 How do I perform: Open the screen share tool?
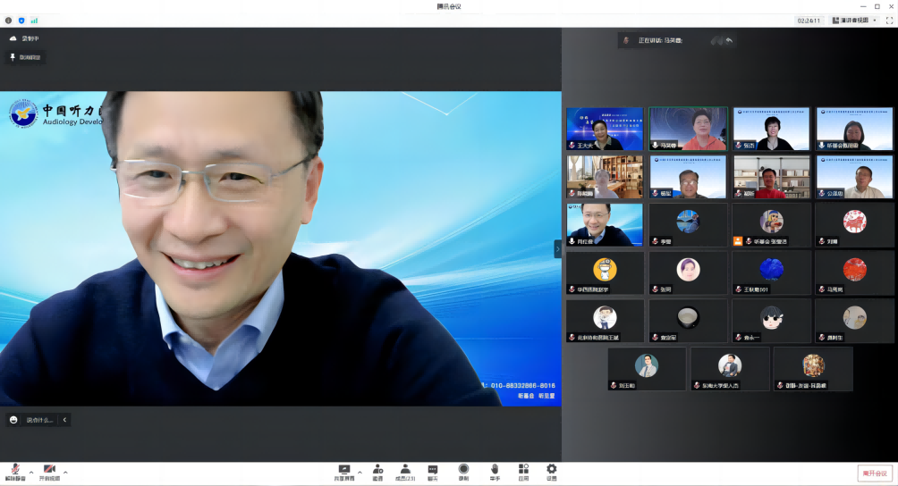click(x=344, y=470)
